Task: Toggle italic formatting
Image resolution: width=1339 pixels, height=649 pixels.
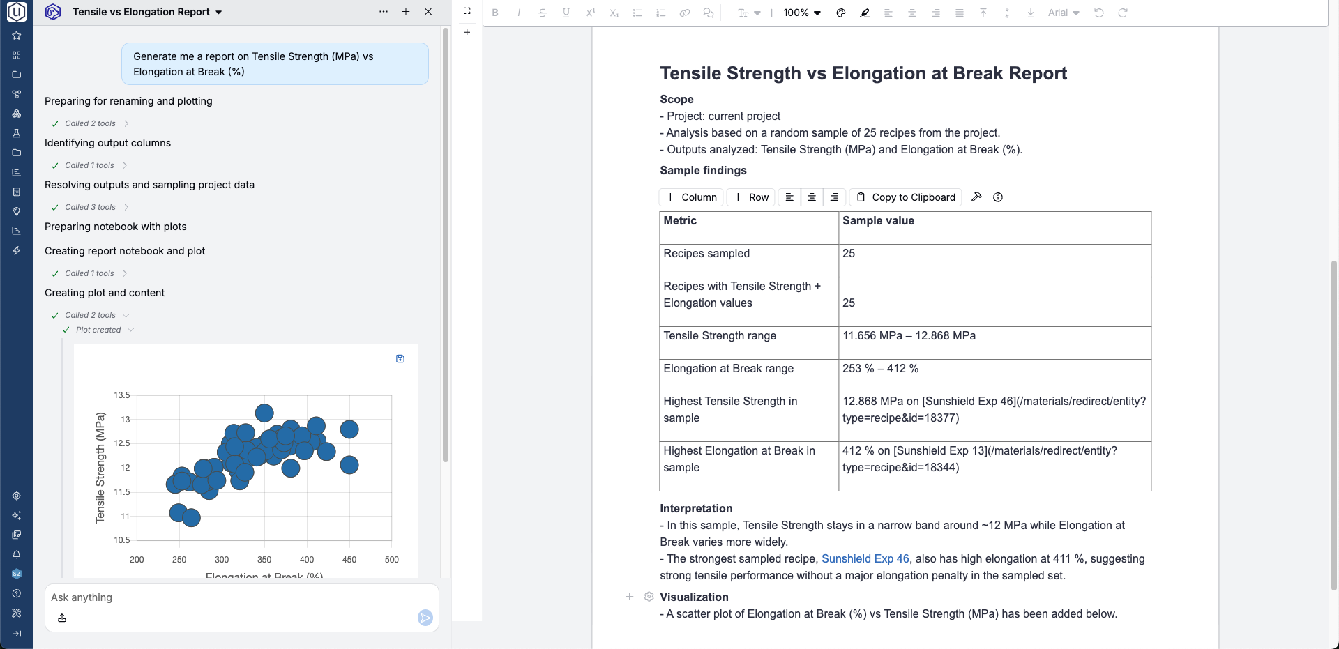Action: (x=519, y=13)
